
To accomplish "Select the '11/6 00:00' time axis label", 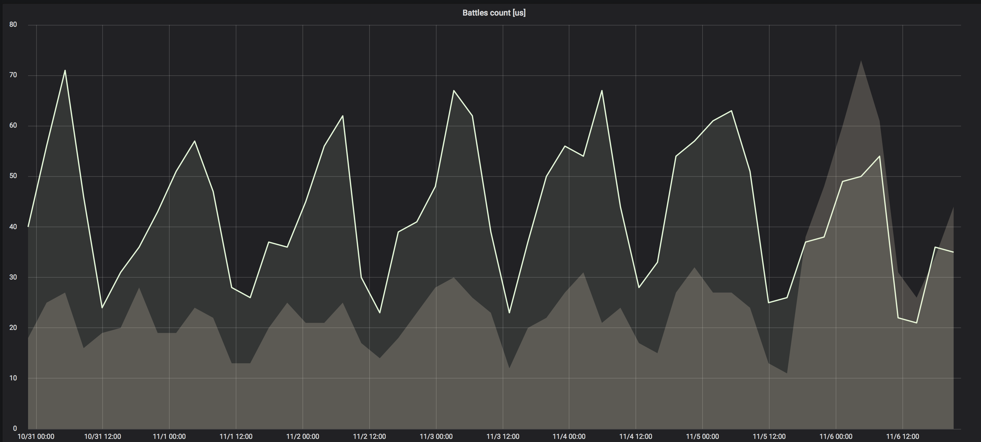I will pyautogui.click(x=836, y=436).
